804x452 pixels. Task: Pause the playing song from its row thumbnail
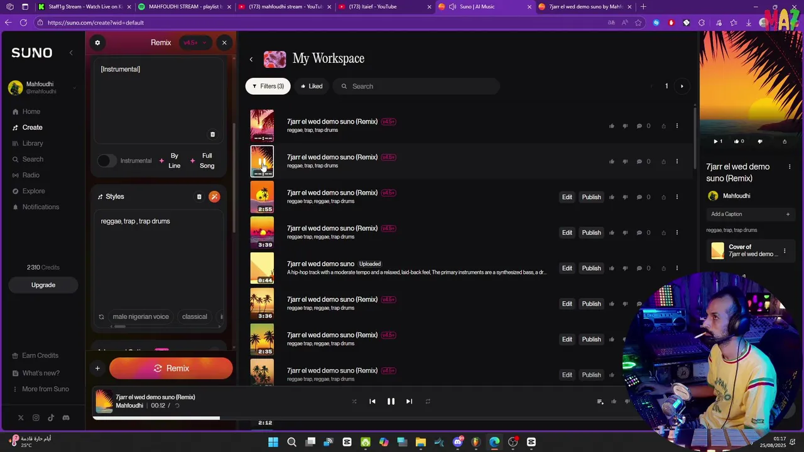[262, 162]
